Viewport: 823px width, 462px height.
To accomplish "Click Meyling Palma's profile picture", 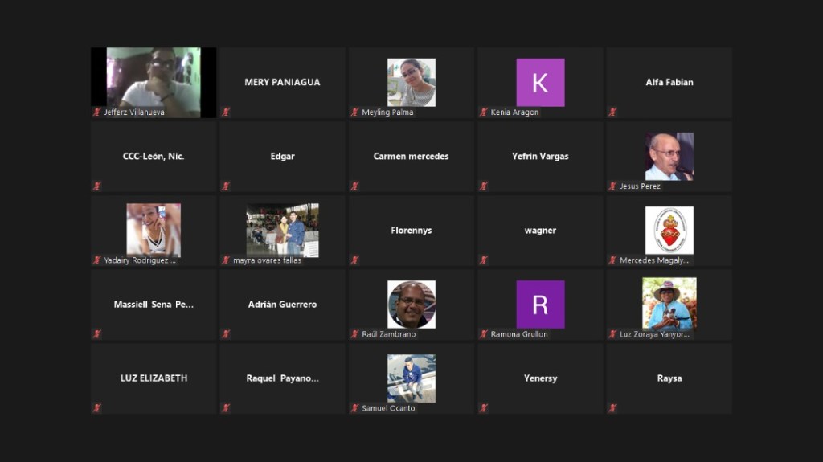I will pos(411,82).
